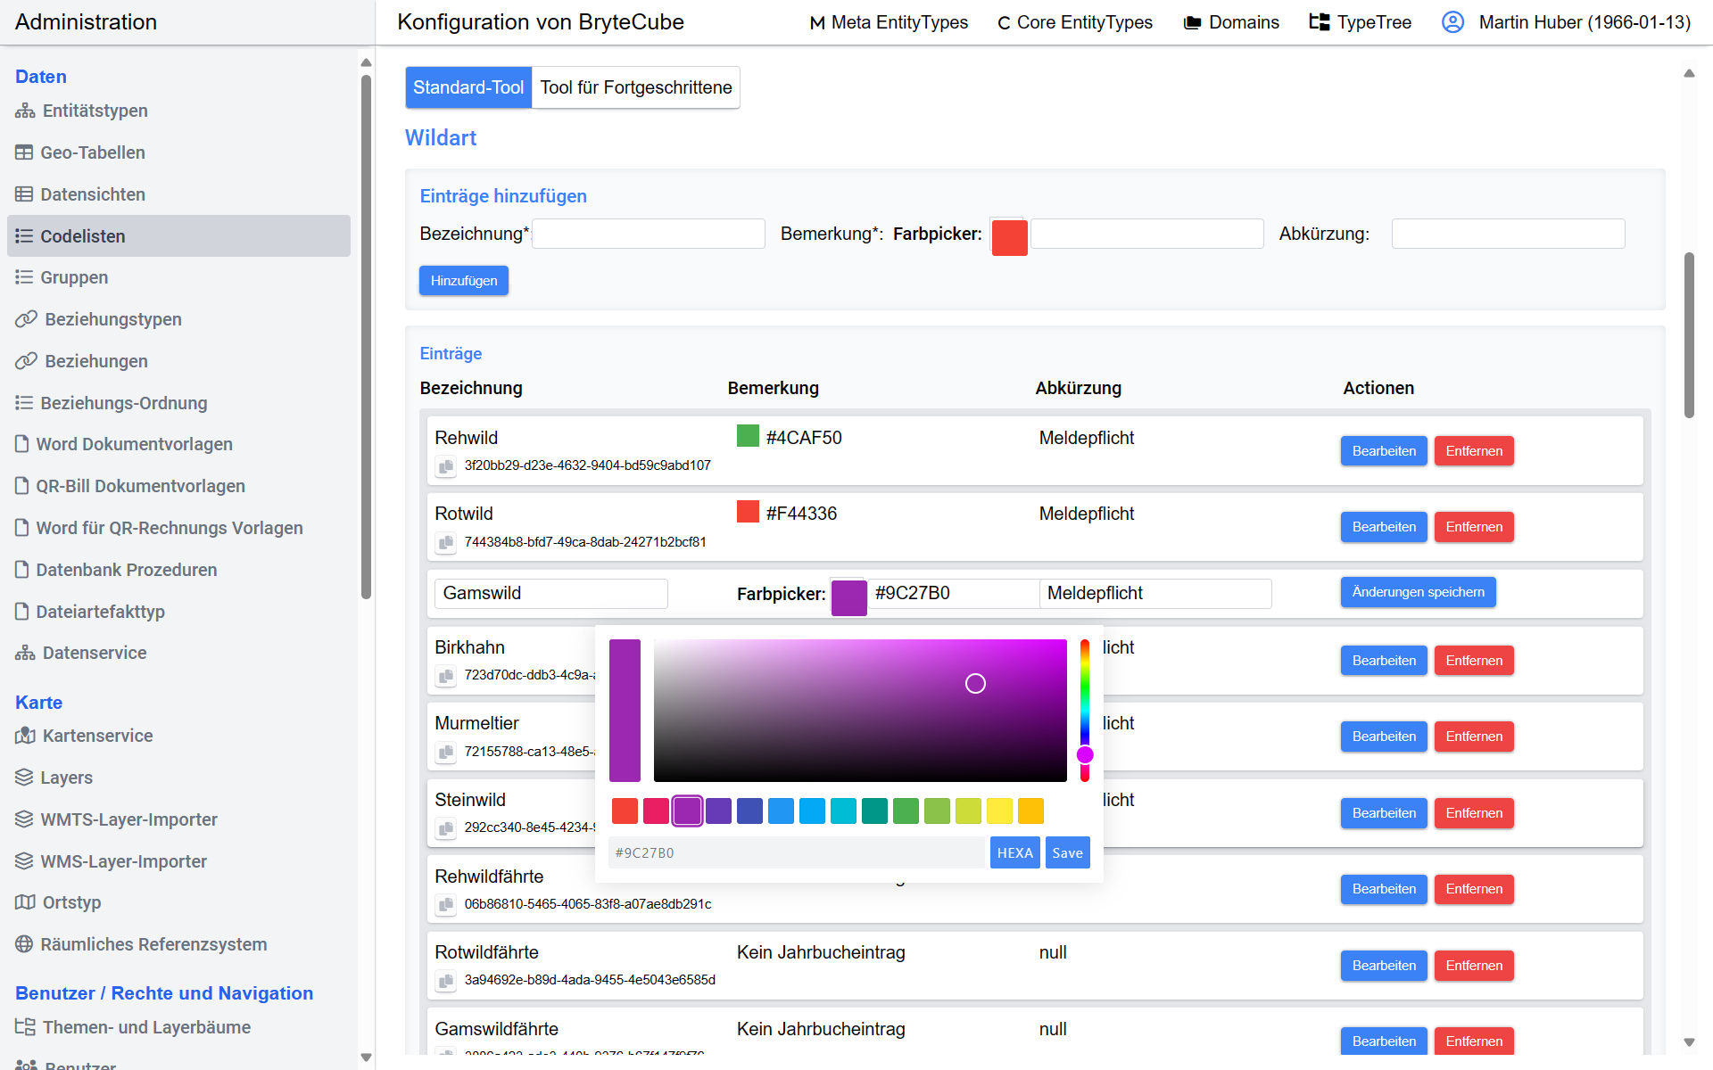
Task: Open Räumliches Referenzsystem sidebar item
Action: coord(153,944)
